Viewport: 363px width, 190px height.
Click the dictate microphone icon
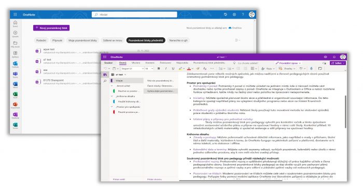click(311, 69)
